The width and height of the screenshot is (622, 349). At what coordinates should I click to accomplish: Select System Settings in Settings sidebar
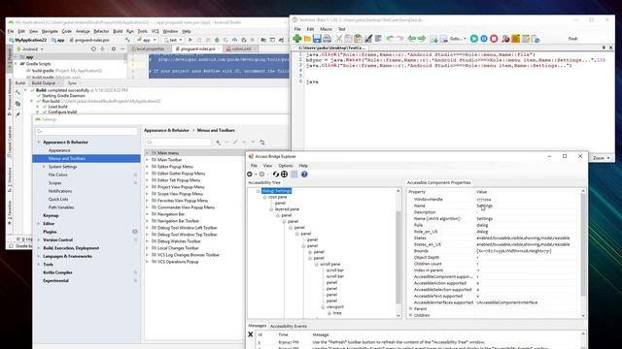point(62,167)
